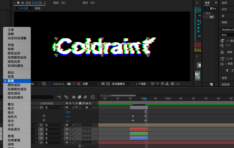Enable frame blending for the composition

79,97
